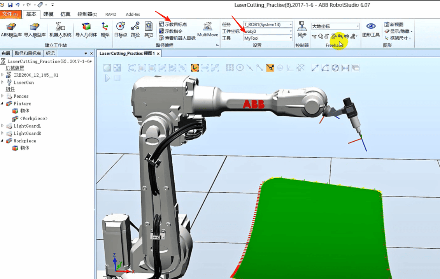Open 图形工具 graphics tools
This screenshot has height=279, width=440.
[371, 30]
